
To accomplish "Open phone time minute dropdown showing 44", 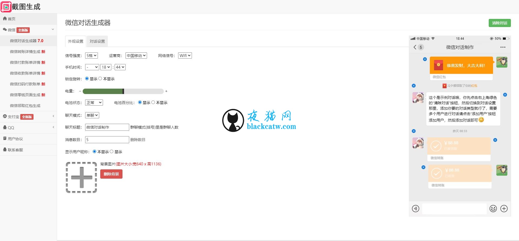I will 120,67.
